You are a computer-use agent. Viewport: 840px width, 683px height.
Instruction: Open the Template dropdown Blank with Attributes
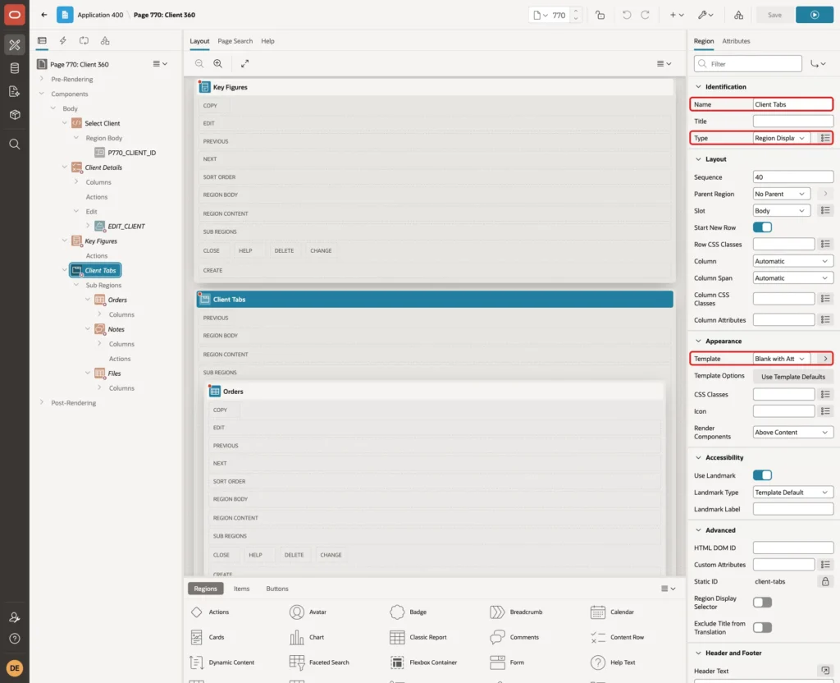(x=781, y=359)
